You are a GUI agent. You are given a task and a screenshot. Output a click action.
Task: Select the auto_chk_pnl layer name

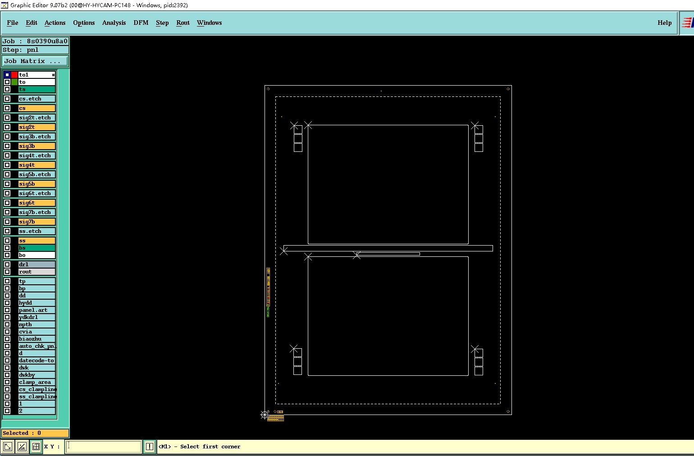pyautogui.click(x=37, y=346)
